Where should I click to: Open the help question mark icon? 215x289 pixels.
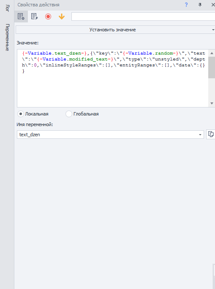pyautogui.click(x=186, y=5)
